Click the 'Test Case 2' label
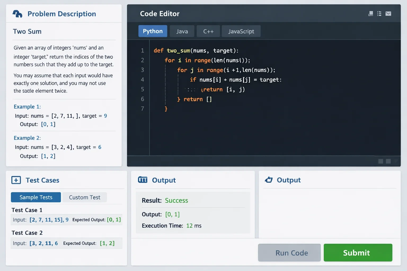The height and width of the screenshot is (271, 407). pyautogui.click(x=27, y=233)
